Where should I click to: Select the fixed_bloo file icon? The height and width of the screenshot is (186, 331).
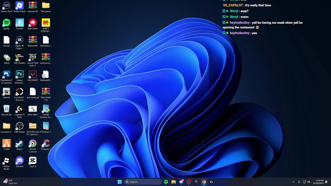(46, 41)
